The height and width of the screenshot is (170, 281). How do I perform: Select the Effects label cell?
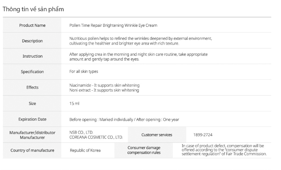[x=32, y=87]
